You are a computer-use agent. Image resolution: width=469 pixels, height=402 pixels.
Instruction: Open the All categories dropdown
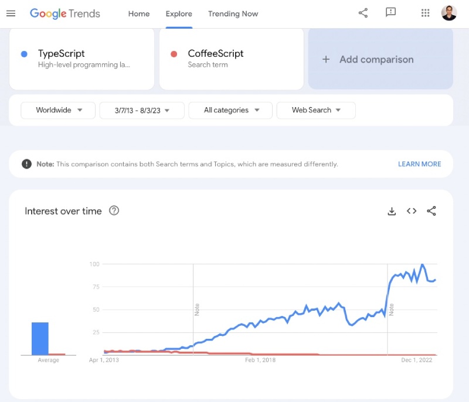pyautogui.click(x=230, y=110)
